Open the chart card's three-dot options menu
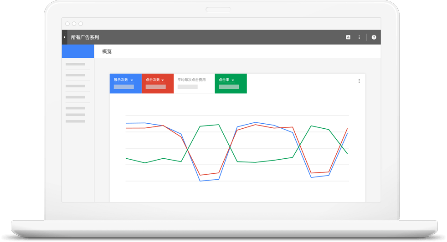 pos(359,81)
